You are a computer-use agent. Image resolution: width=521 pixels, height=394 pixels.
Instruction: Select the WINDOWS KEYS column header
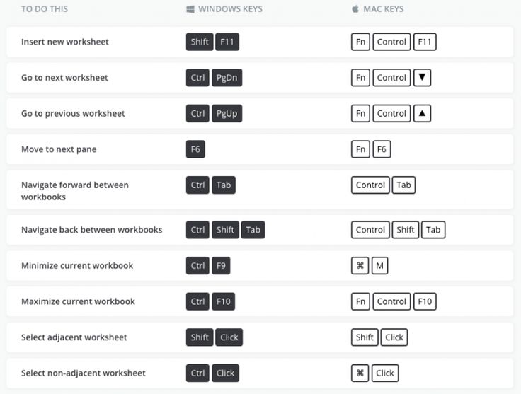coord(230,9)
